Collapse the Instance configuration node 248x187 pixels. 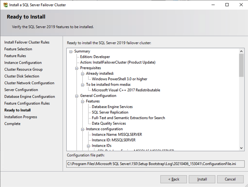[x=83, y=129]
